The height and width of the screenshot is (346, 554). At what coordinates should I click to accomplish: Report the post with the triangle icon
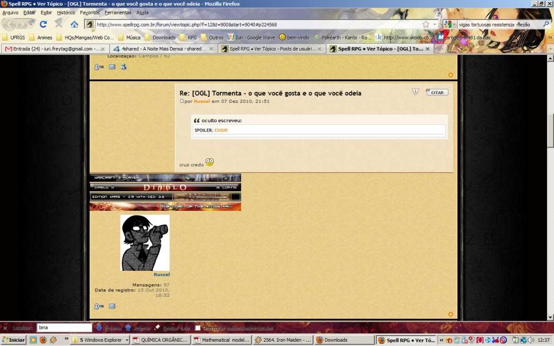[x=415, y=92]
